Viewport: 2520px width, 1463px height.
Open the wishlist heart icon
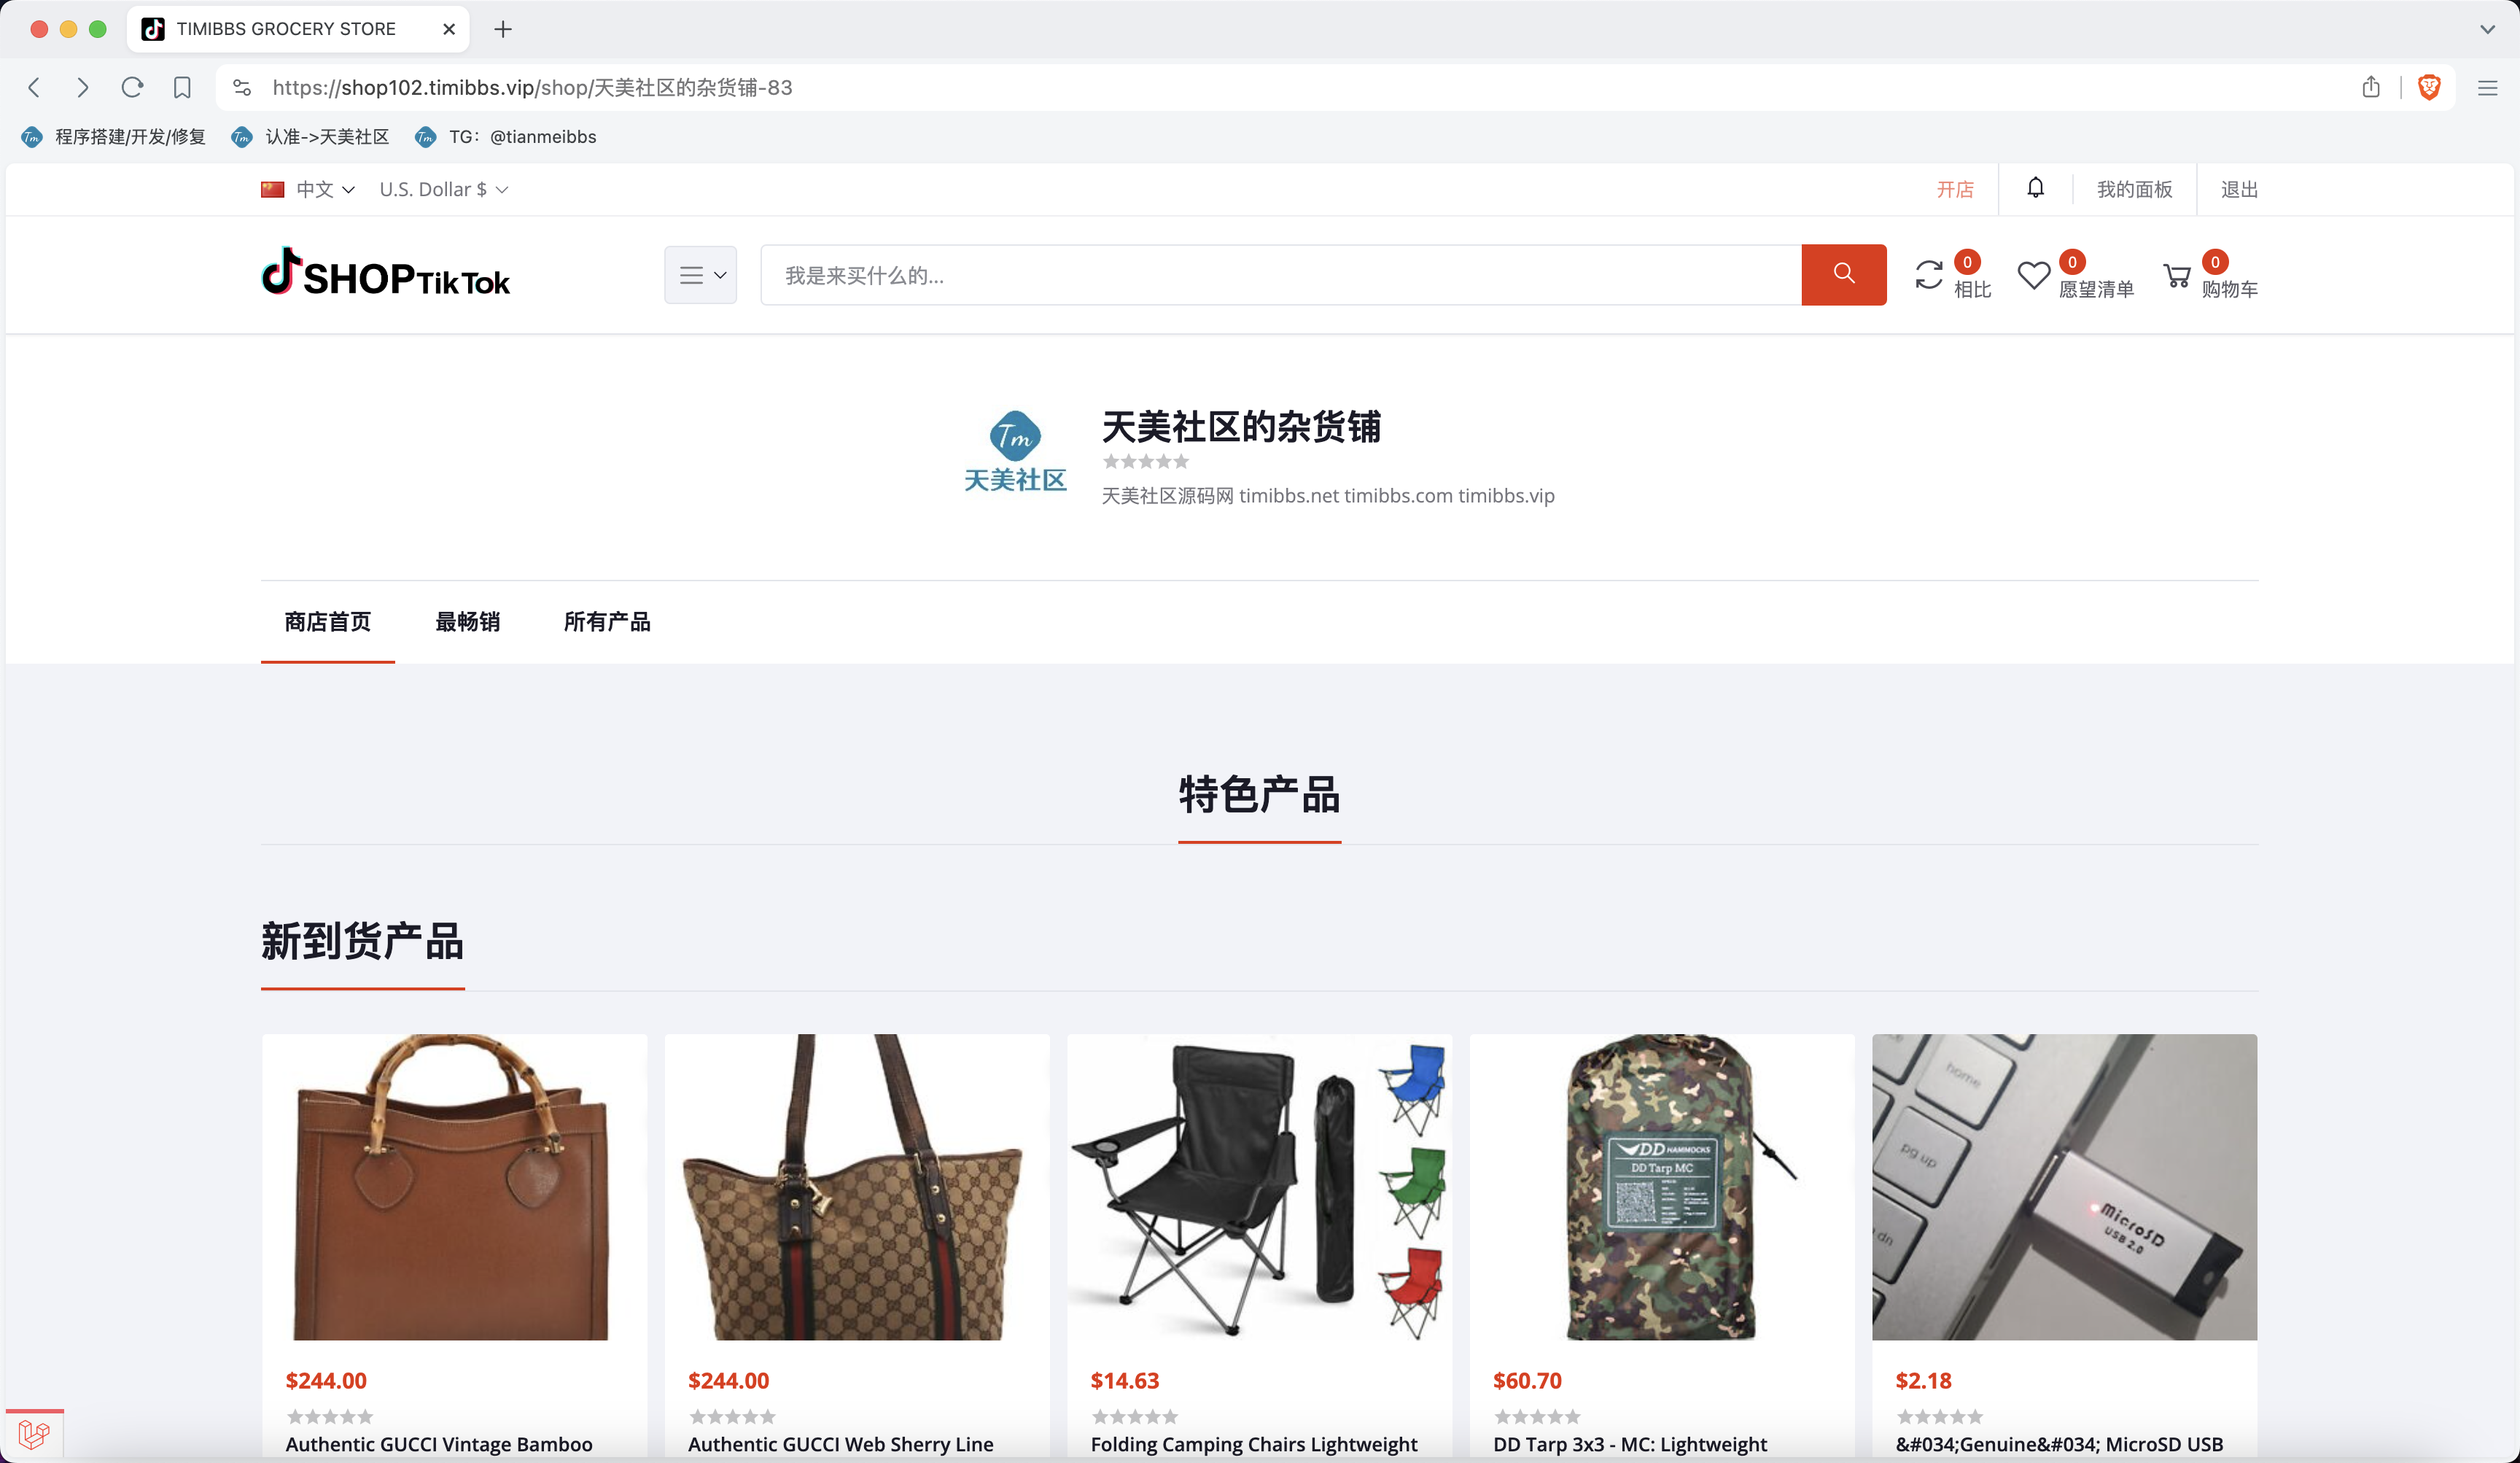(x=2033, y=274)
